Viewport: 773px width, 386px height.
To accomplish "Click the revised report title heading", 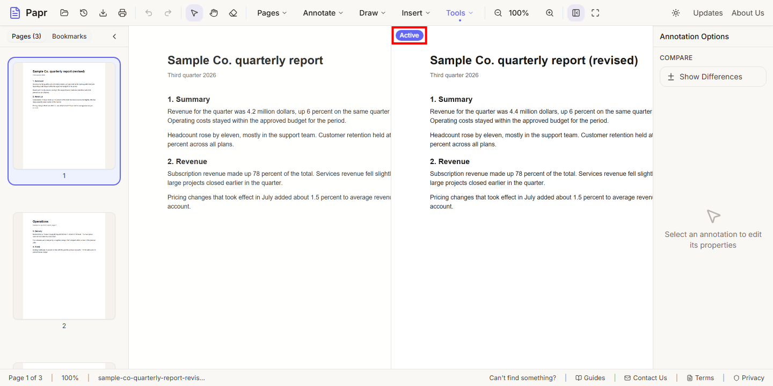I will [534, 60].
